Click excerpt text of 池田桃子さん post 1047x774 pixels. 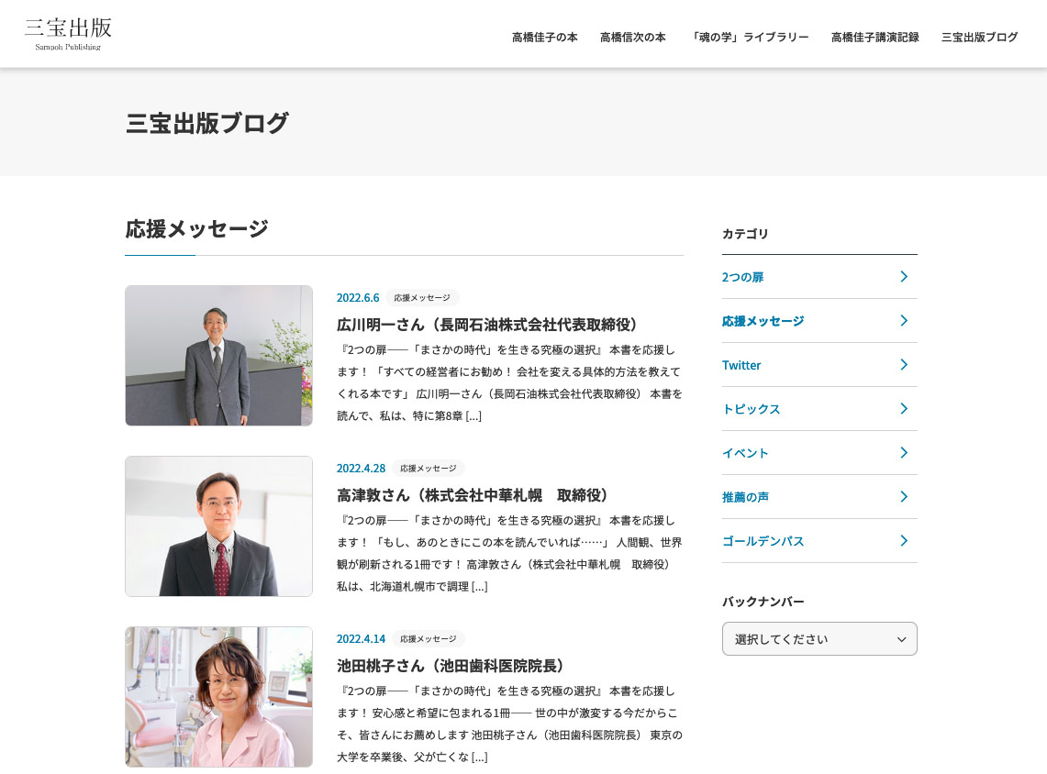pyautogui.click(x=509, y=724)
